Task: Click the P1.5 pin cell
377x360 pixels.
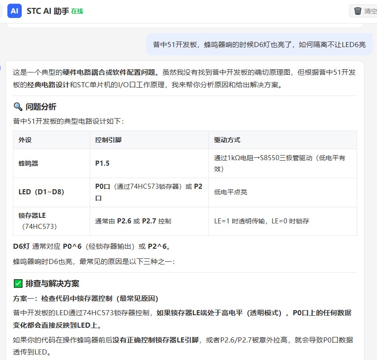Action: click(x=149, y=163)
